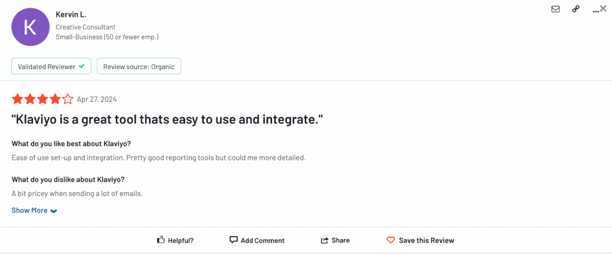Click the speech bubble comment icon
Image resolution: width=612 pixels, height=255 pixels.
[x=234, y=240]
